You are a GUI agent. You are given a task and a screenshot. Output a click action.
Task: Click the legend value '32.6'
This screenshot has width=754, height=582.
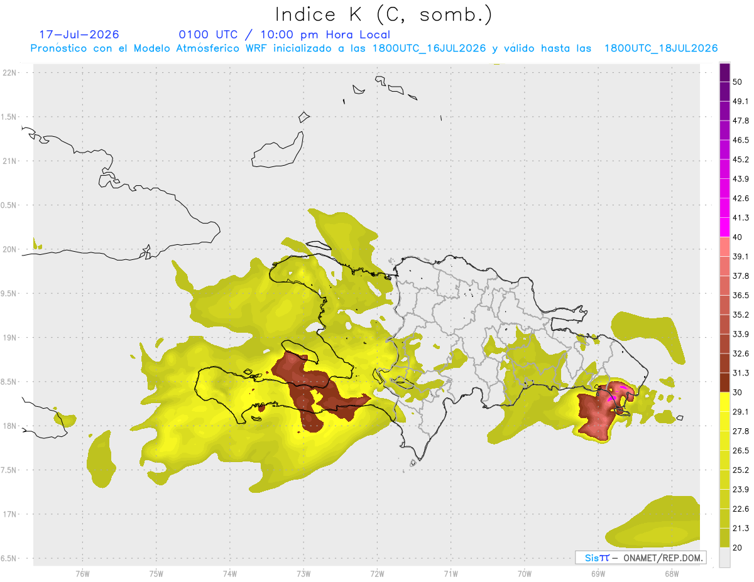pos(741,353)
